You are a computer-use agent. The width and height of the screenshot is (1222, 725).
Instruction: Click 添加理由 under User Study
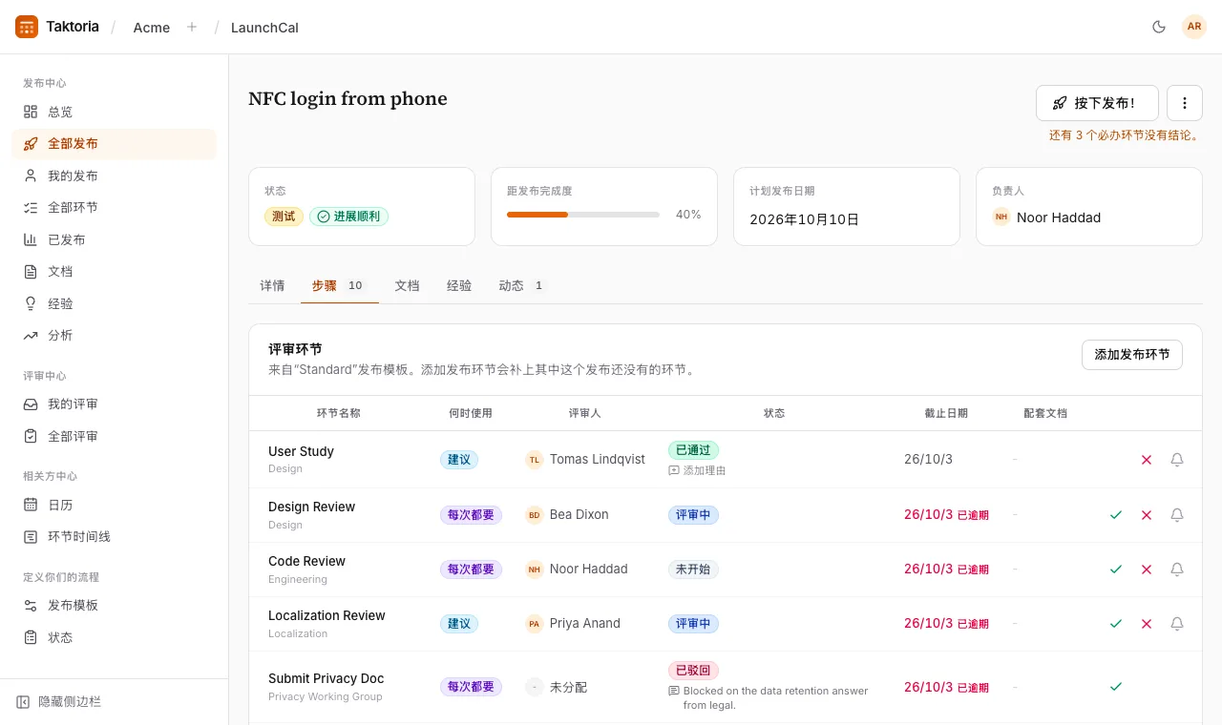coord(697,470)
